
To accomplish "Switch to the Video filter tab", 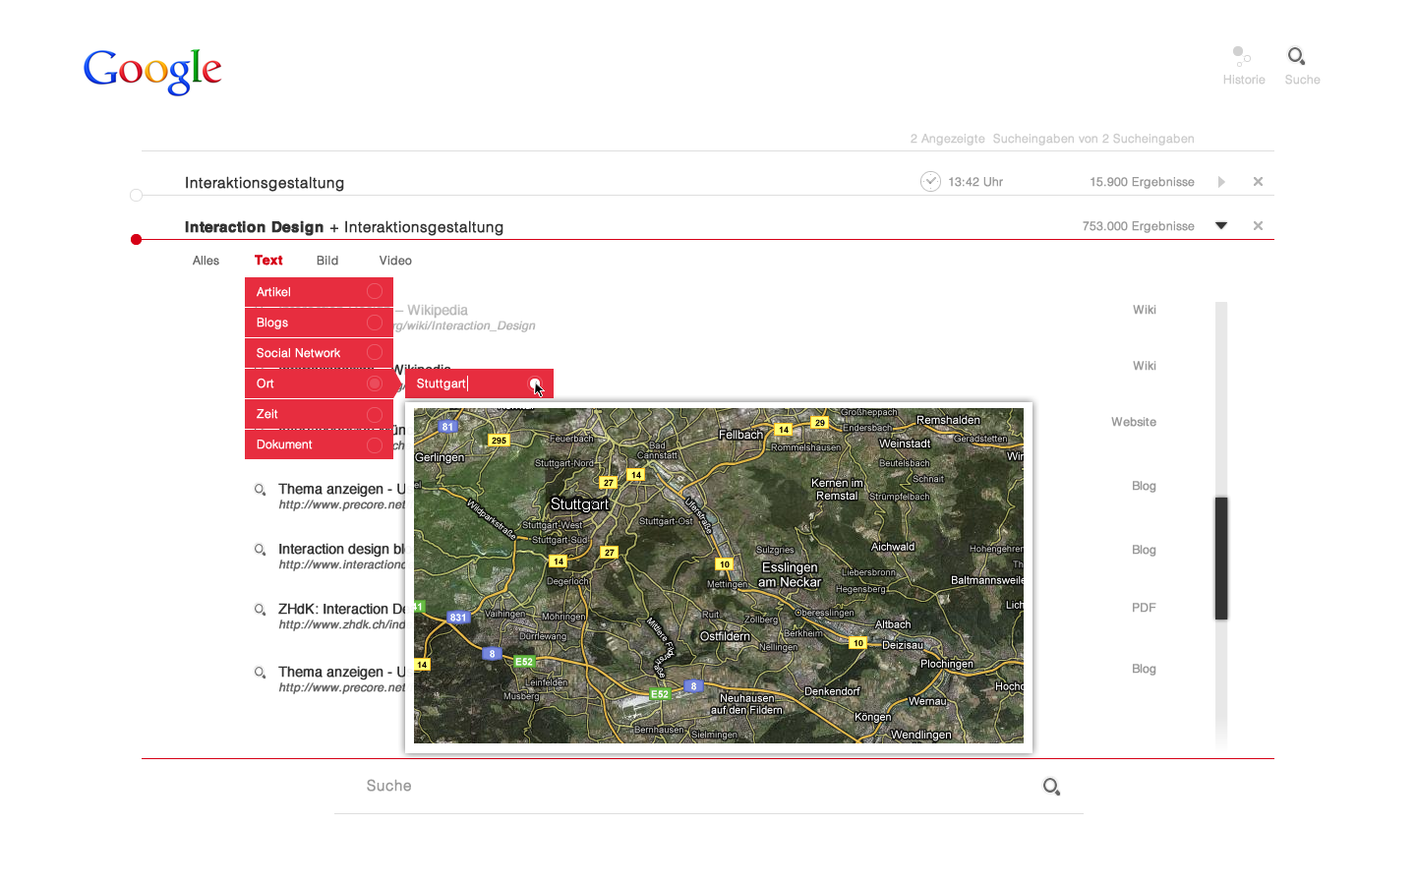I will point(395,261).
